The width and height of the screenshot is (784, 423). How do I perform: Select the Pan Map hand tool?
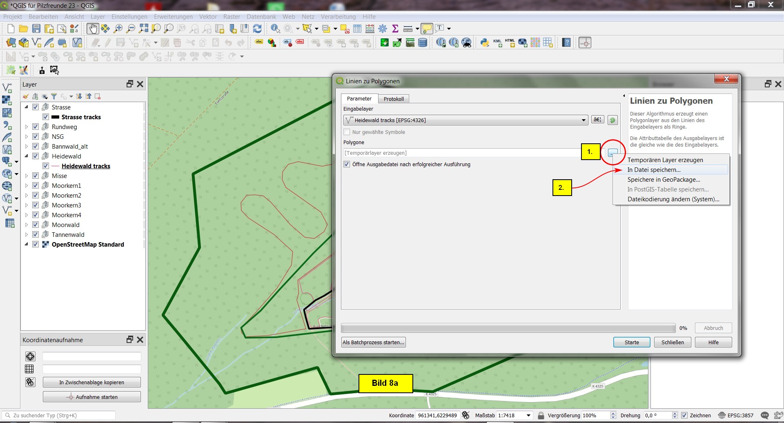(x=93, y=29)
